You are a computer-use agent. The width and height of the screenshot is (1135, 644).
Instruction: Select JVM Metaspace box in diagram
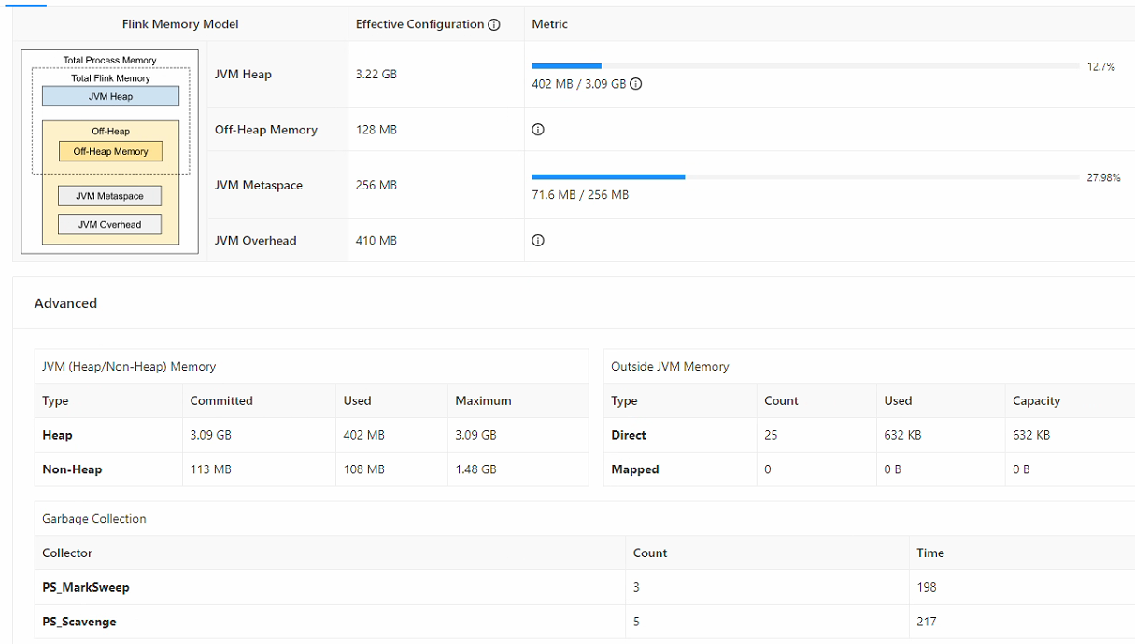click(109, 196)
